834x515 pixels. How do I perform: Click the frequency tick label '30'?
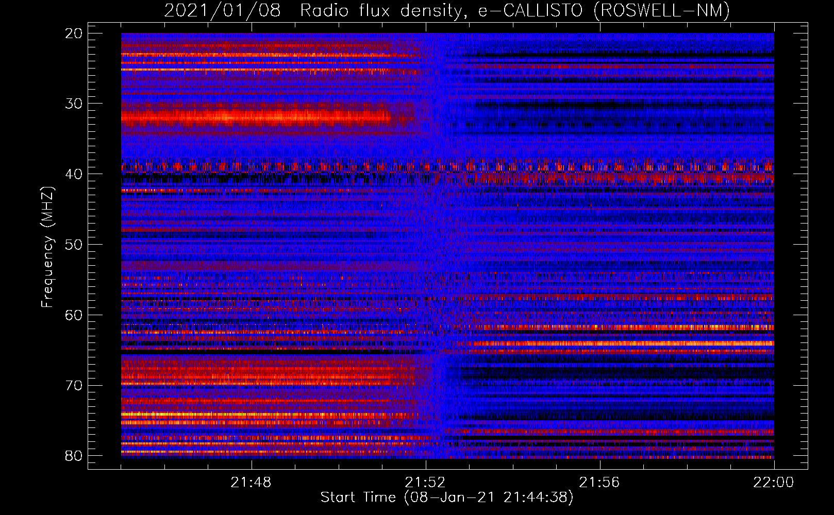click(x=74, y=104)
